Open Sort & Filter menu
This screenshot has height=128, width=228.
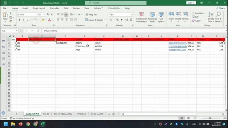(x=211, y=17)
